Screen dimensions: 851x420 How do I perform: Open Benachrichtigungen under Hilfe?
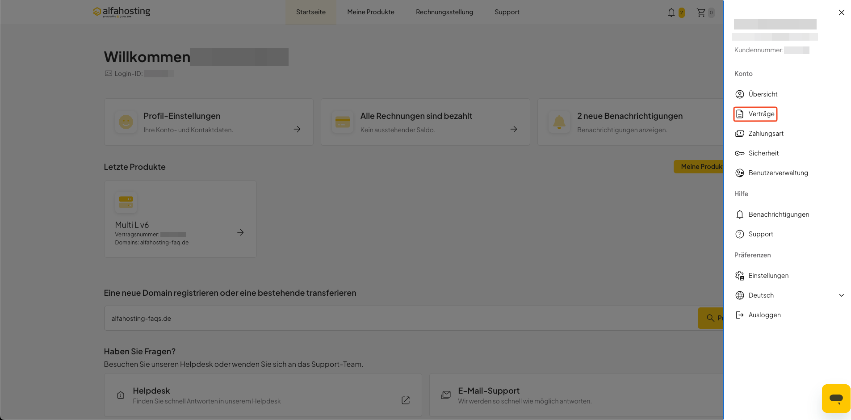(x=779, y=214)
